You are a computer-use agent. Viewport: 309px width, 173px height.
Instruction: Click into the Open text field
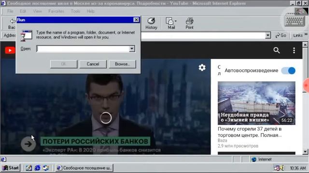coord(83,49)
